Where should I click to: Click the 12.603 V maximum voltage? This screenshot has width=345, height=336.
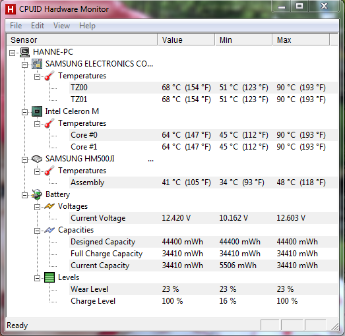291,218
